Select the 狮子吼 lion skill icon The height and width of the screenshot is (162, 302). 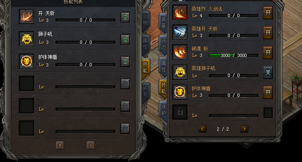27,39
